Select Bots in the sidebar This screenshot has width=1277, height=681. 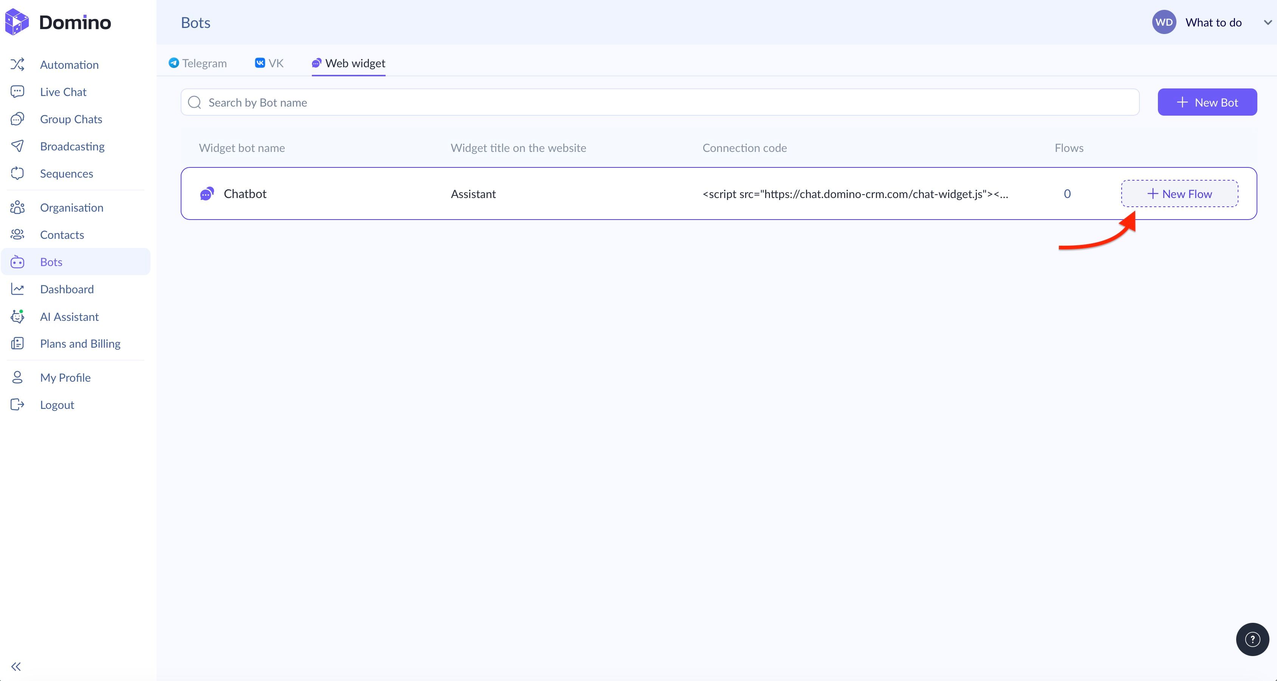pyautogui.click(x=75, y=262)
